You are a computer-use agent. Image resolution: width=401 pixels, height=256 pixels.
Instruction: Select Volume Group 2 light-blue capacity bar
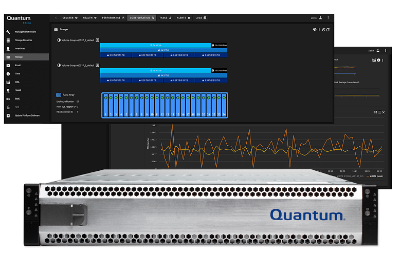click(x=155, y=71)
